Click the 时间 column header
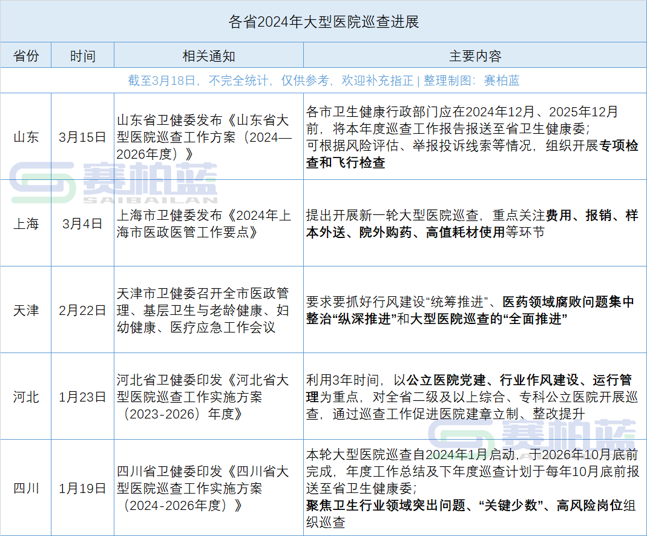This screenshot has height=536, width=647. pos(82,55)
